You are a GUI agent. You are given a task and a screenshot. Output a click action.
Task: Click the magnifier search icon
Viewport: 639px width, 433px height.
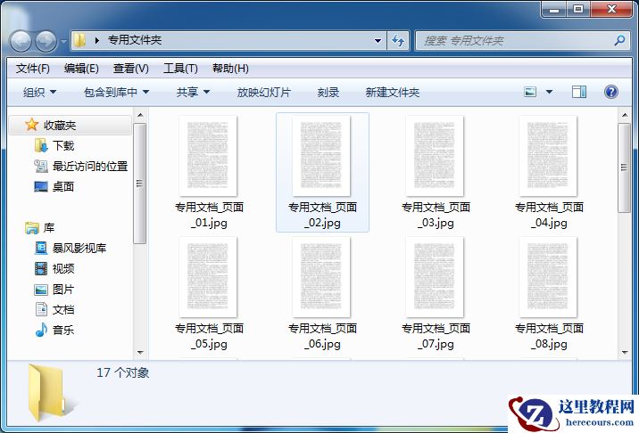point(619,40)
